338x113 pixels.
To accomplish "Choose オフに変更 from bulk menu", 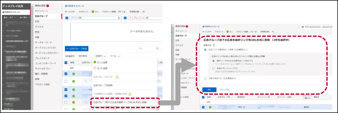I will 100,68.
